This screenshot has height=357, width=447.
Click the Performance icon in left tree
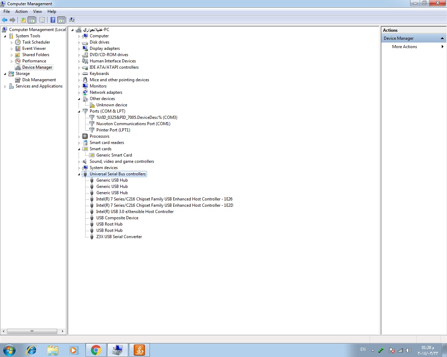click(x=18, y=61)
